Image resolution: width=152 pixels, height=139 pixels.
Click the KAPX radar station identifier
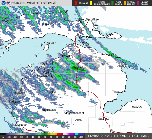click(145, 136)
